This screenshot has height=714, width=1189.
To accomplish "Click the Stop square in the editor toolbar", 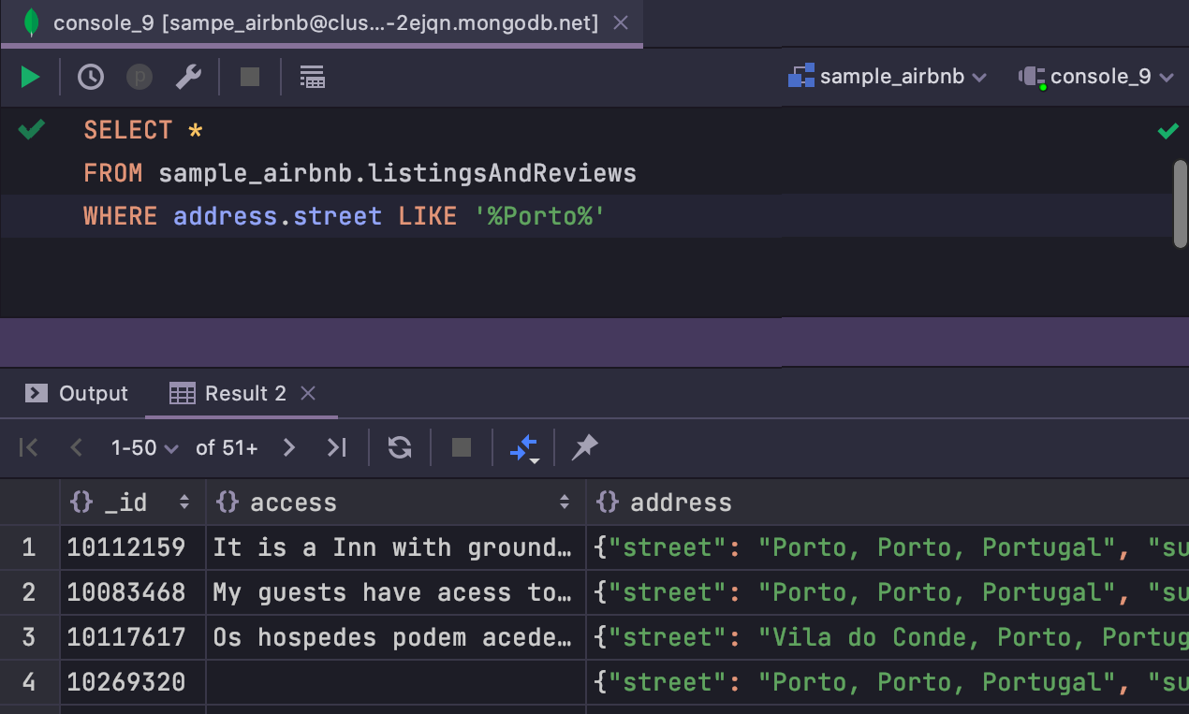I will coord(250,77).
